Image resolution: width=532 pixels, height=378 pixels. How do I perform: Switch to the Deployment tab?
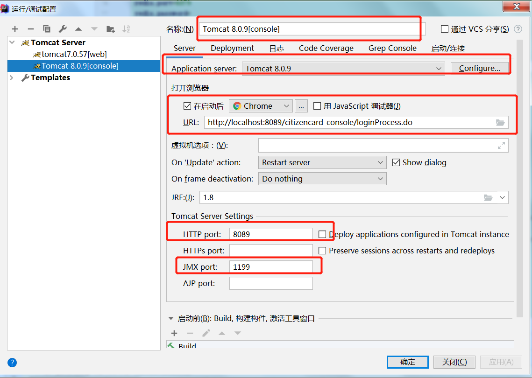point(233,48)
